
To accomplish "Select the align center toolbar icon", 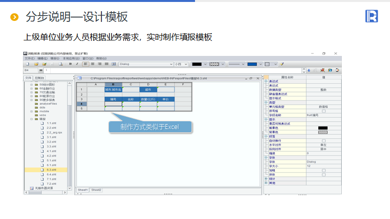I will click(x=93, y=64).
